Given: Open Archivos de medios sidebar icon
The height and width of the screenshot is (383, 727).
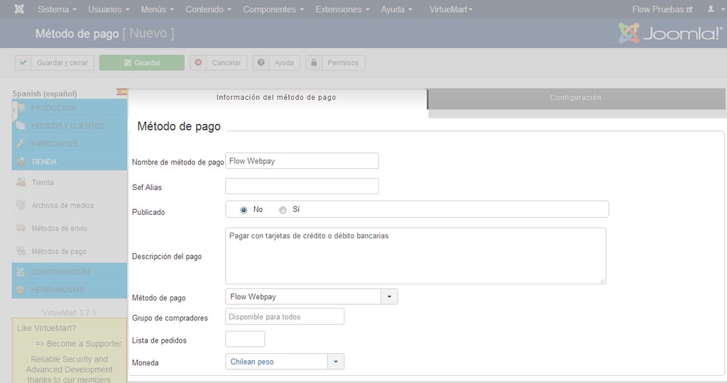Looking at the screenshot, I should pos(21,205).
